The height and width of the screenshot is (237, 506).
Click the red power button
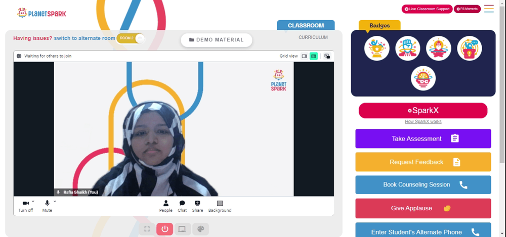pos(165,229)
